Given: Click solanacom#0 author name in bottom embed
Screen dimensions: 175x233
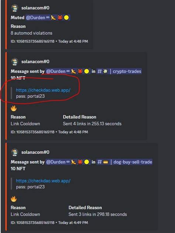Looking at the screenshot, I should [x=35, y=152].
